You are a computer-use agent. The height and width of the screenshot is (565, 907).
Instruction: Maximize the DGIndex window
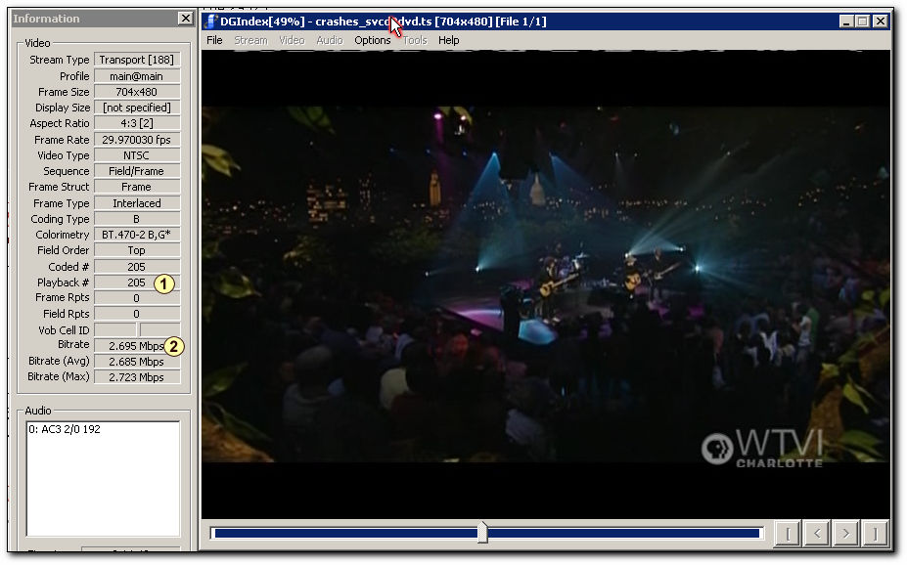pos(862,22)
